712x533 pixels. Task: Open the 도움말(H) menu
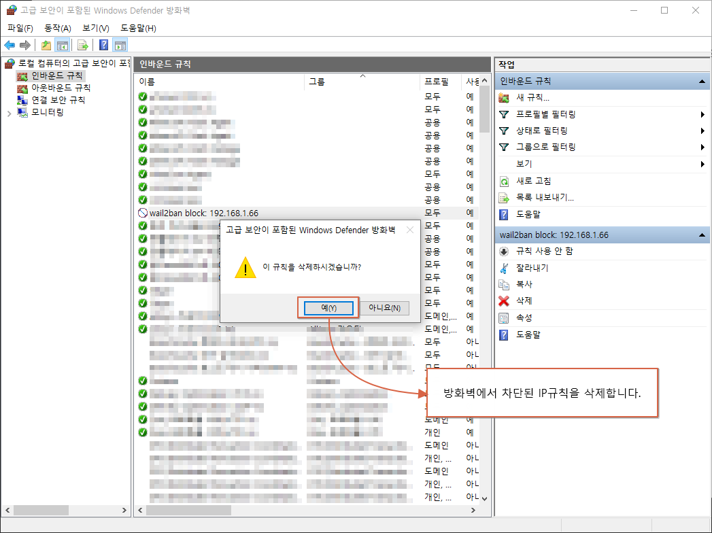(139, 28)
